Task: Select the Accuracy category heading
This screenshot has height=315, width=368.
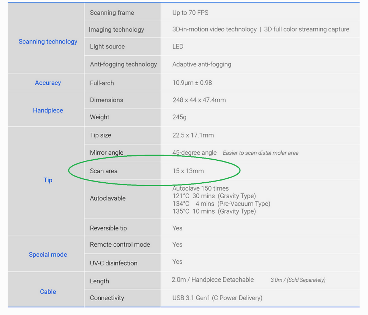Action: (48, 83)
